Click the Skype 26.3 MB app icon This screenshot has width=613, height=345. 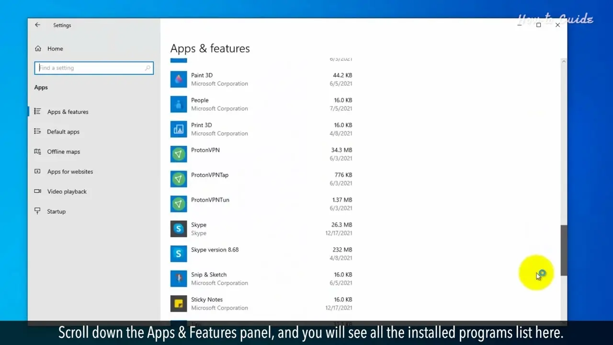coord(179,229)
